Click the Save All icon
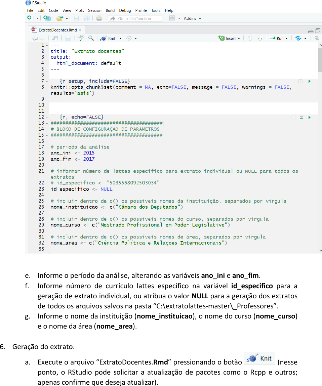Viewport: 322px width, 386px height. [x=86, y=18]
